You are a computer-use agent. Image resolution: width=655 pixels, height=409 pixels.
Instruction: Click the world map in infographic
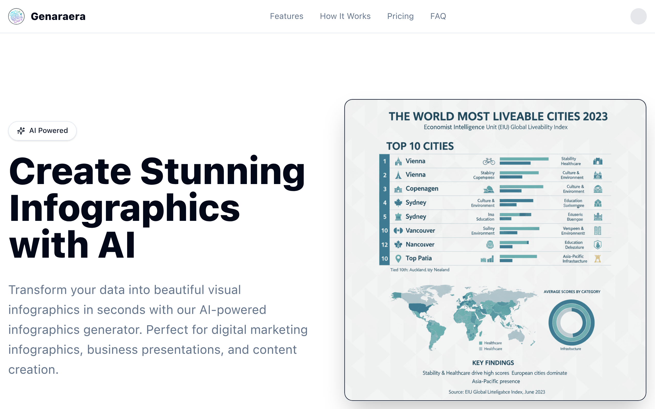coord(463,316)
